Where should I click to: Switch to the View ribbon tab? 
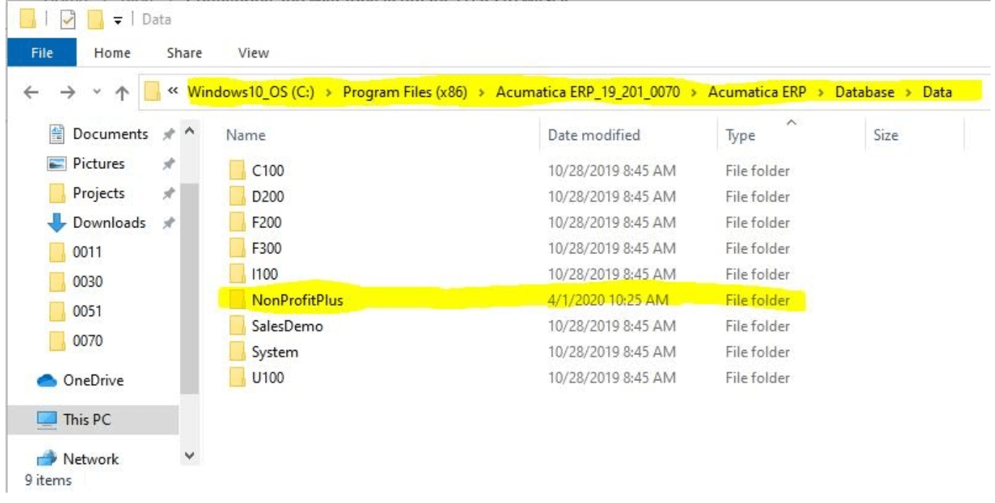(x=253, y=53)
